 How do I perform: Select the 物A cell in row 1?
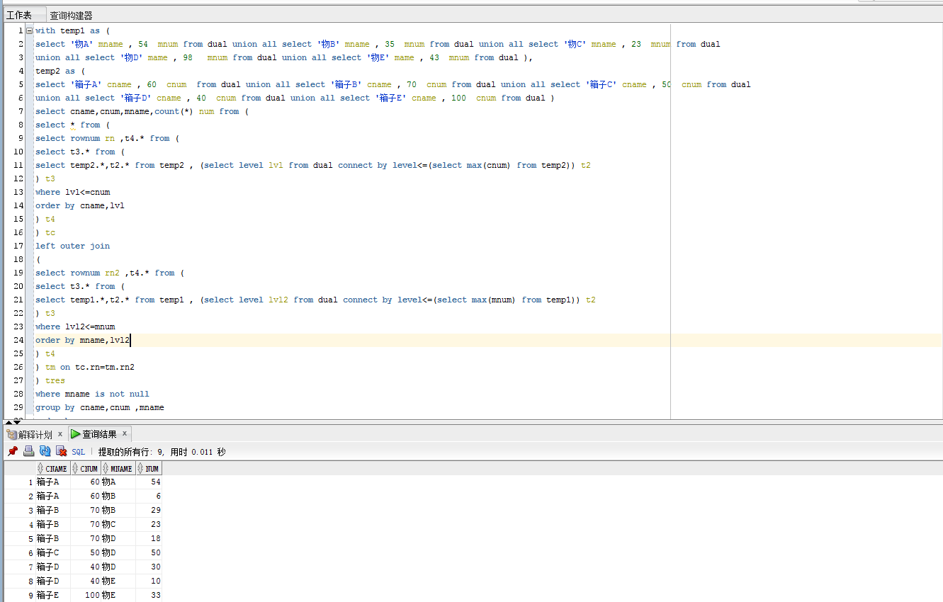tap(118, 482)
